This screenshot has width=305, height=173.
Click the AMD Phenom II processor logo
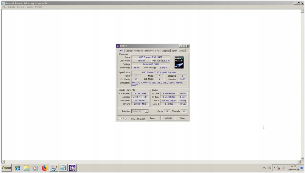(x=179, y=62)
